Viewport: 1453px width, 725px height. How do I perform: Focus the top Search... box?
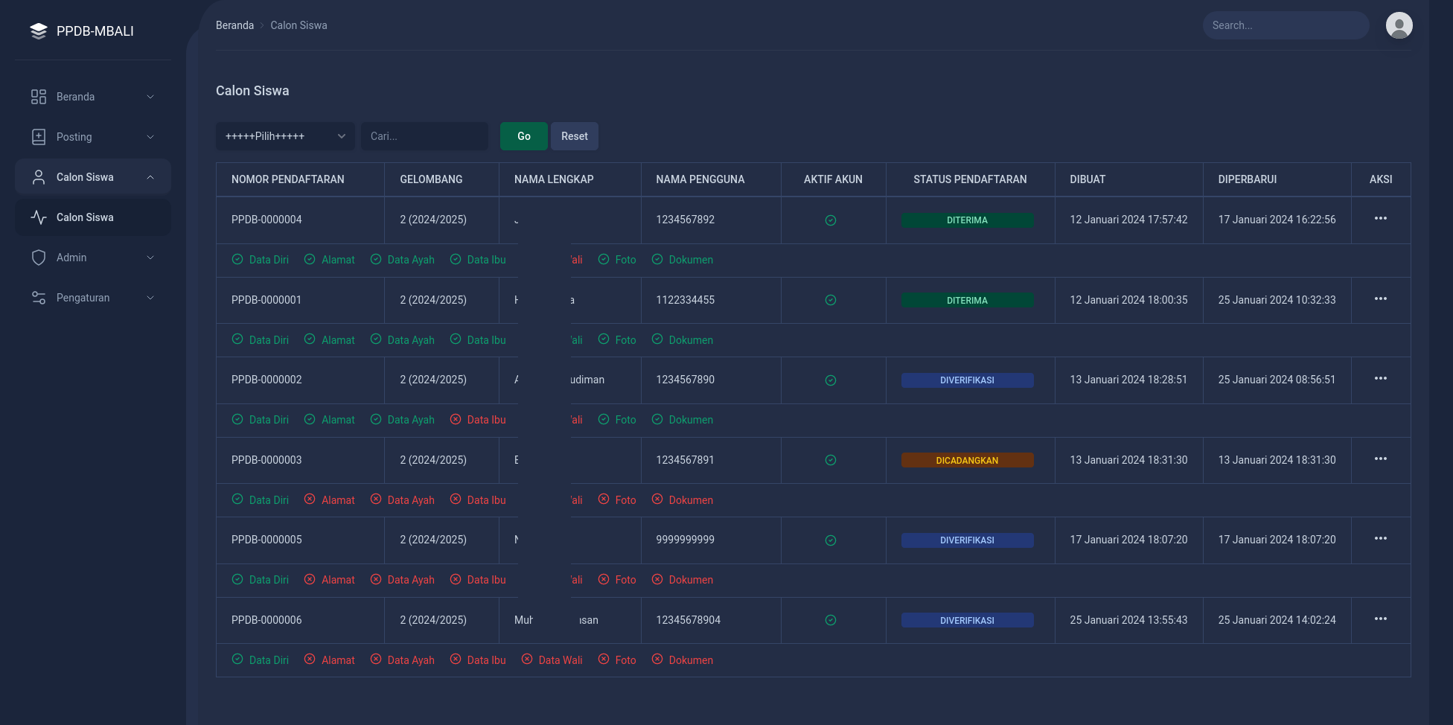1286,25
